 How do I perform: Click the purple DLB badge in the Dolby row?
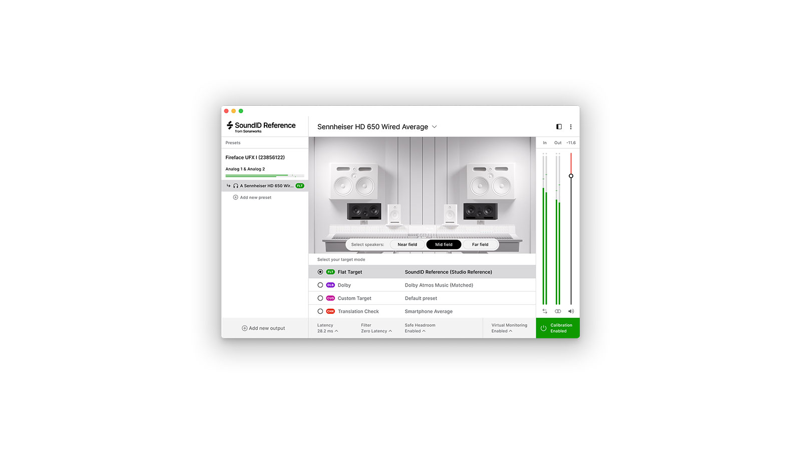[330, 285]
